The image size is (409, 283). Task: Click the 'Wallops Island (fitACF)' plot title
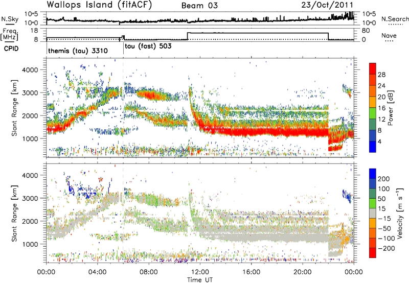coord(99,5)
